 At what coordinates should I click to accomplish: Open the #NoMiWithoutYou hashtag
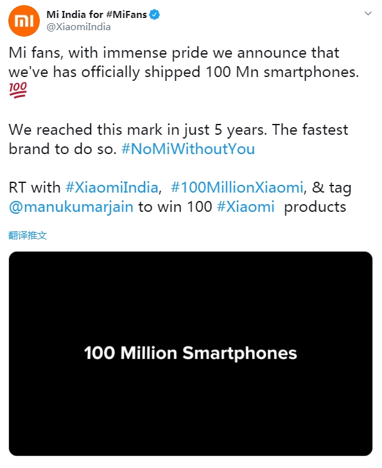[188, 149]
